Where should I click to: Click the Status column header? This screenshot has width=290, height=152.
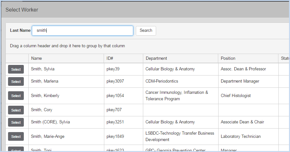coord(285,58)
